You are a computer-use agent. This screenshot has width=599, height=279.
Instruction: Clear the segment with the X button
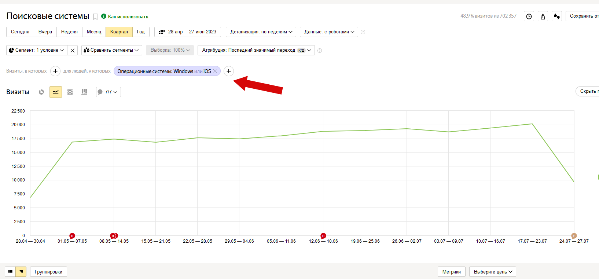(x=73, y=50)
